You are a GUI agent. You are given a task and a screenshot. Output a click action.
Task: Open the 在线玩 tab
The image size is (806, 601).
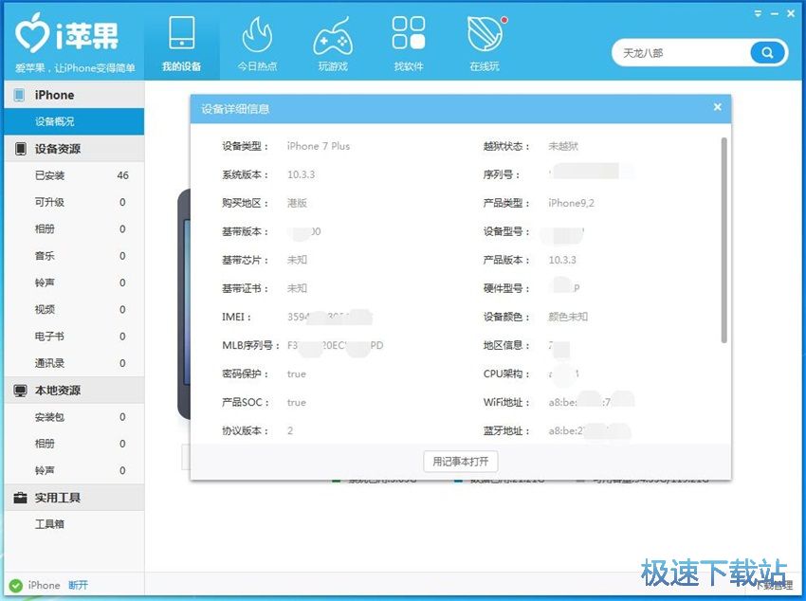[x=485, y=42]
